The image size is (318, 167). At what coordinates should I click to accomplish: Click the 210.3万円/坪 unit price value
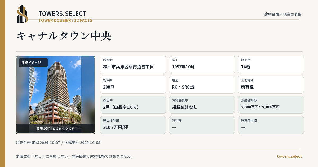pos(116,127)
